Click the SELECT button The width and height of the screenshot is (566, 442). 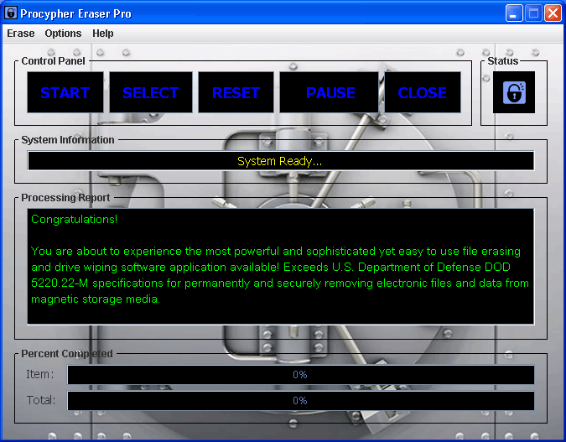click(151, 92)
